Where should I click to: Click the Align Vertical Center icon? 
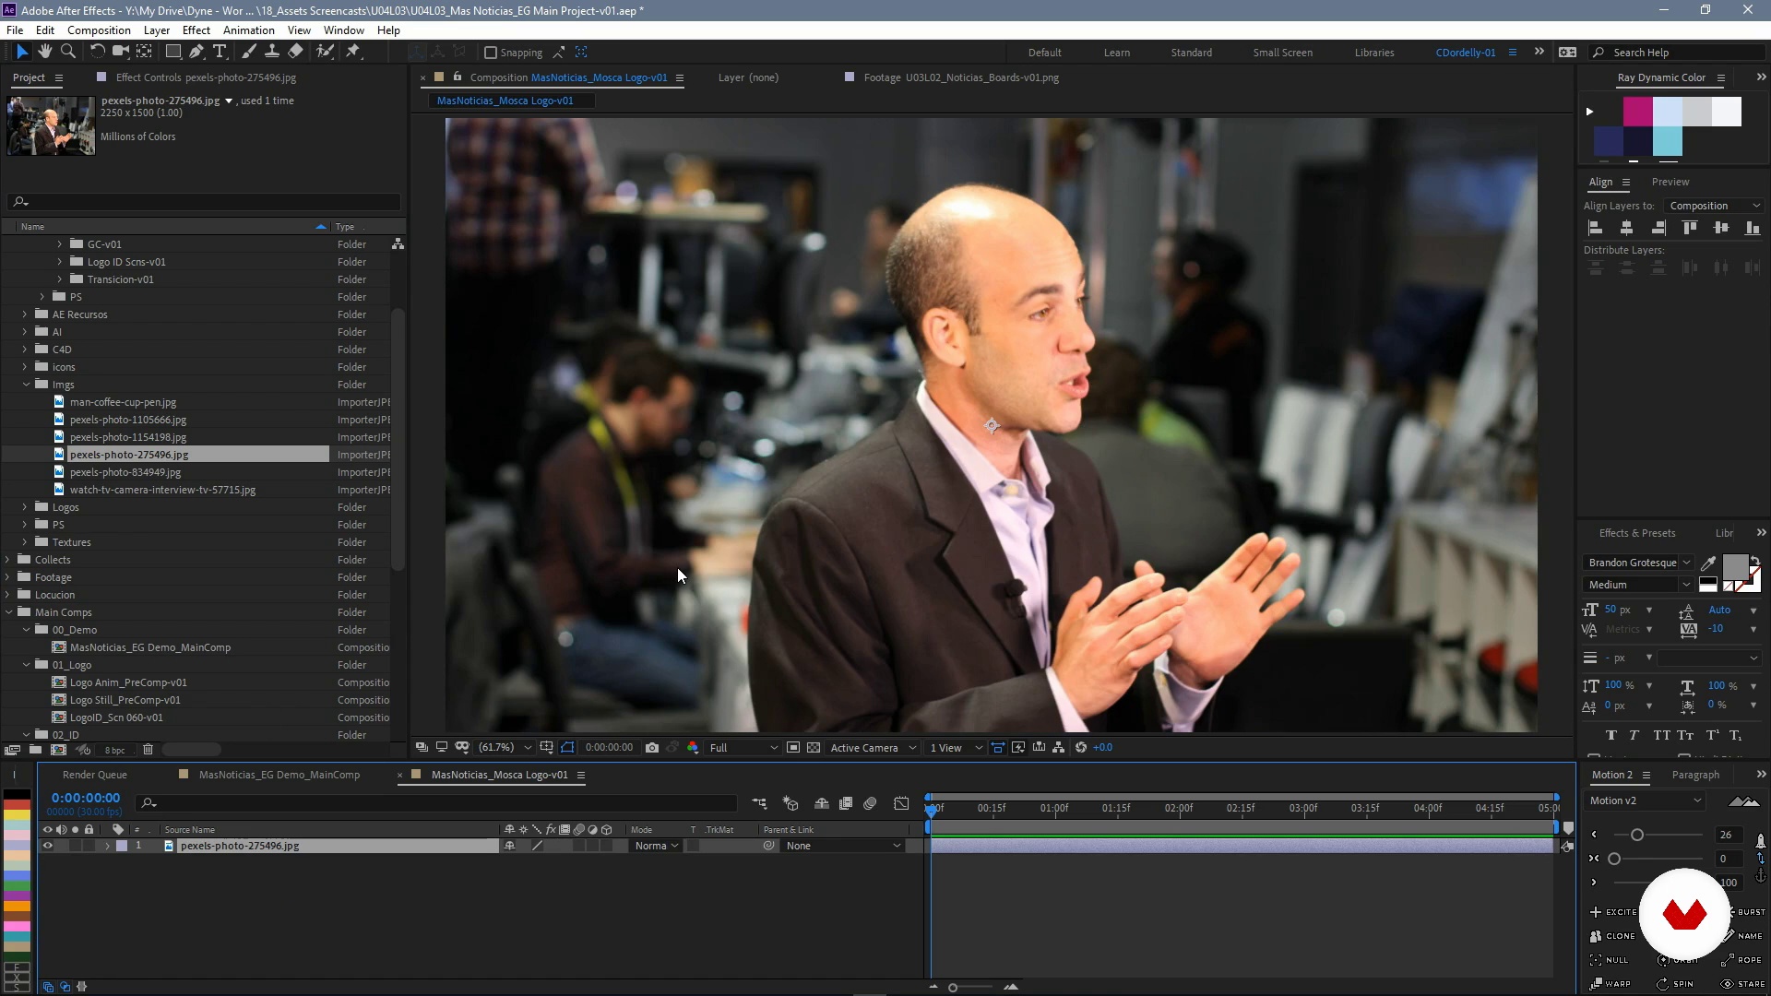1721,228
